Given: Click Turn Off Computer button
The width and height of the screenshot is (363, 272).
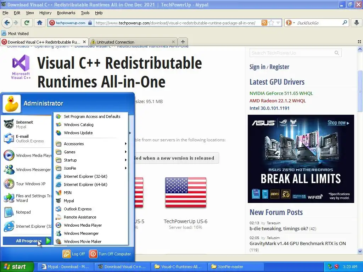Looking at the screenshot, I should tap(110, 254).
